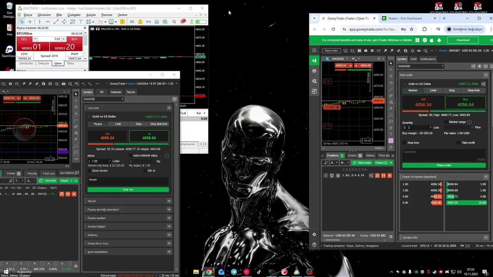The image size is (493, 277).
Task: Open the Copy robot icon in cTrader sidebar
Action: click(x=314, y=71)
